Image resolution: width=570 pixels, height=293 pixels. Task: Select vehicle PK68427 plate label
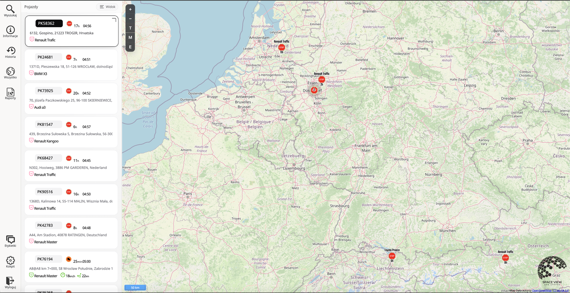click(48, 158)
